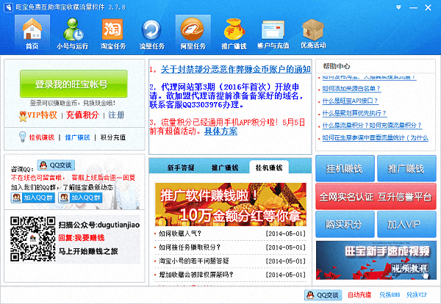Open the 具体方案 link
Screen dimensions: 441x304
(x=220, y=131)
